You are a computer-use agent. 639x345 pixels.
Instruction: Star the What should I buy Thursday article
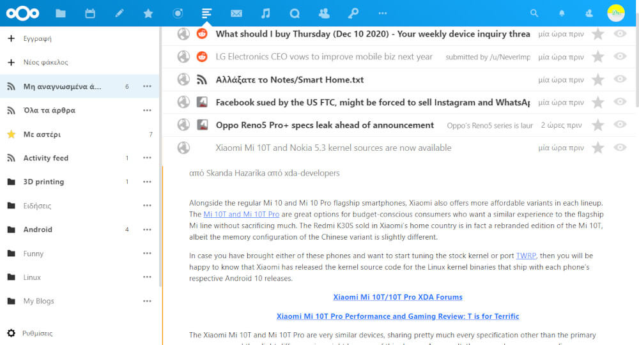pos(598,34)
